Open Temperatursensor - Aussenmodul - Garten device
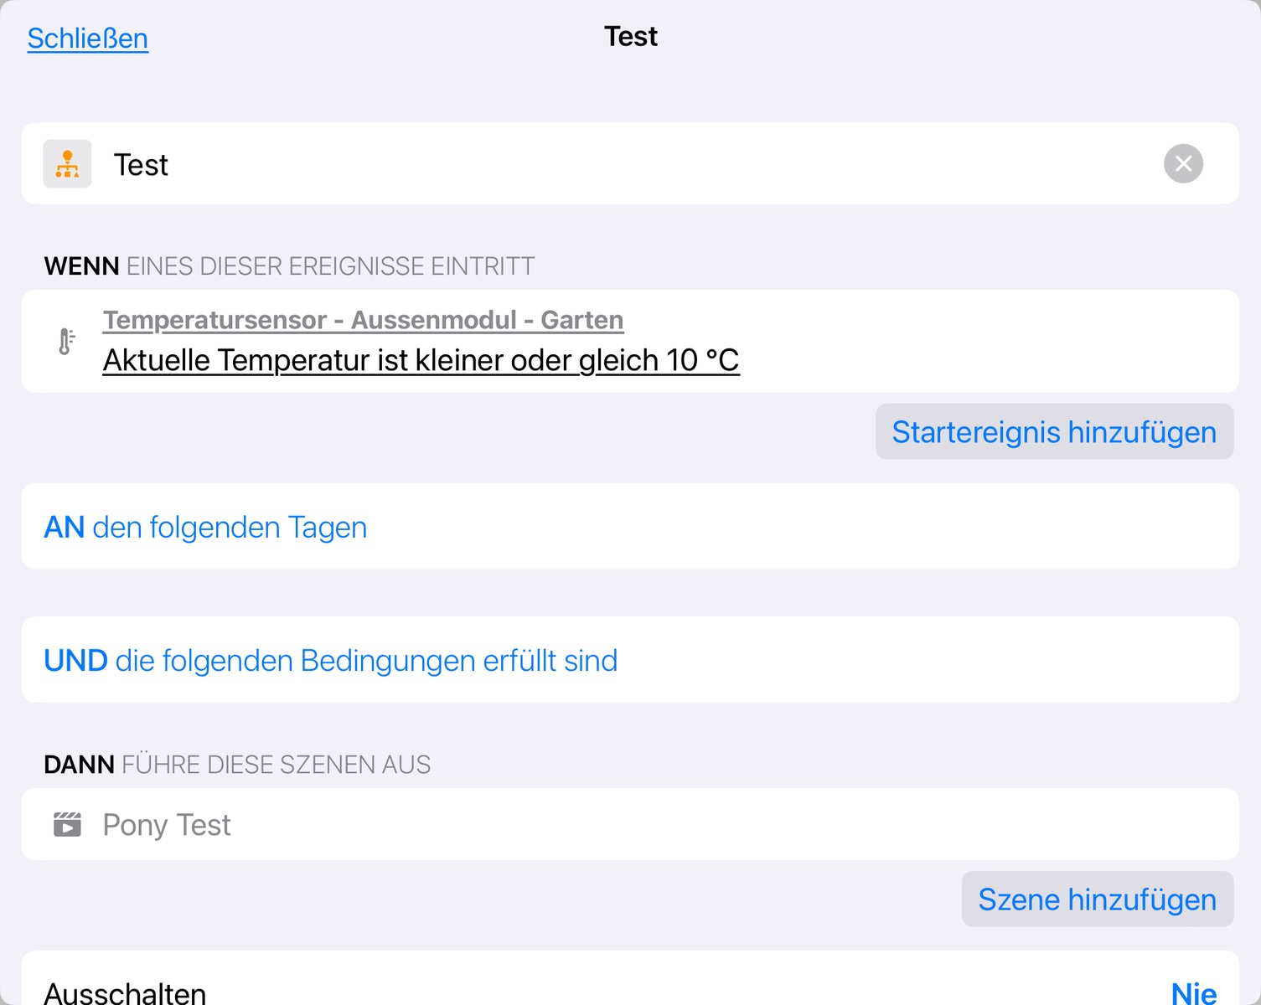The width and height of the screenshot is (1261, 1005). pyautogui.click(x=363, y=320)
